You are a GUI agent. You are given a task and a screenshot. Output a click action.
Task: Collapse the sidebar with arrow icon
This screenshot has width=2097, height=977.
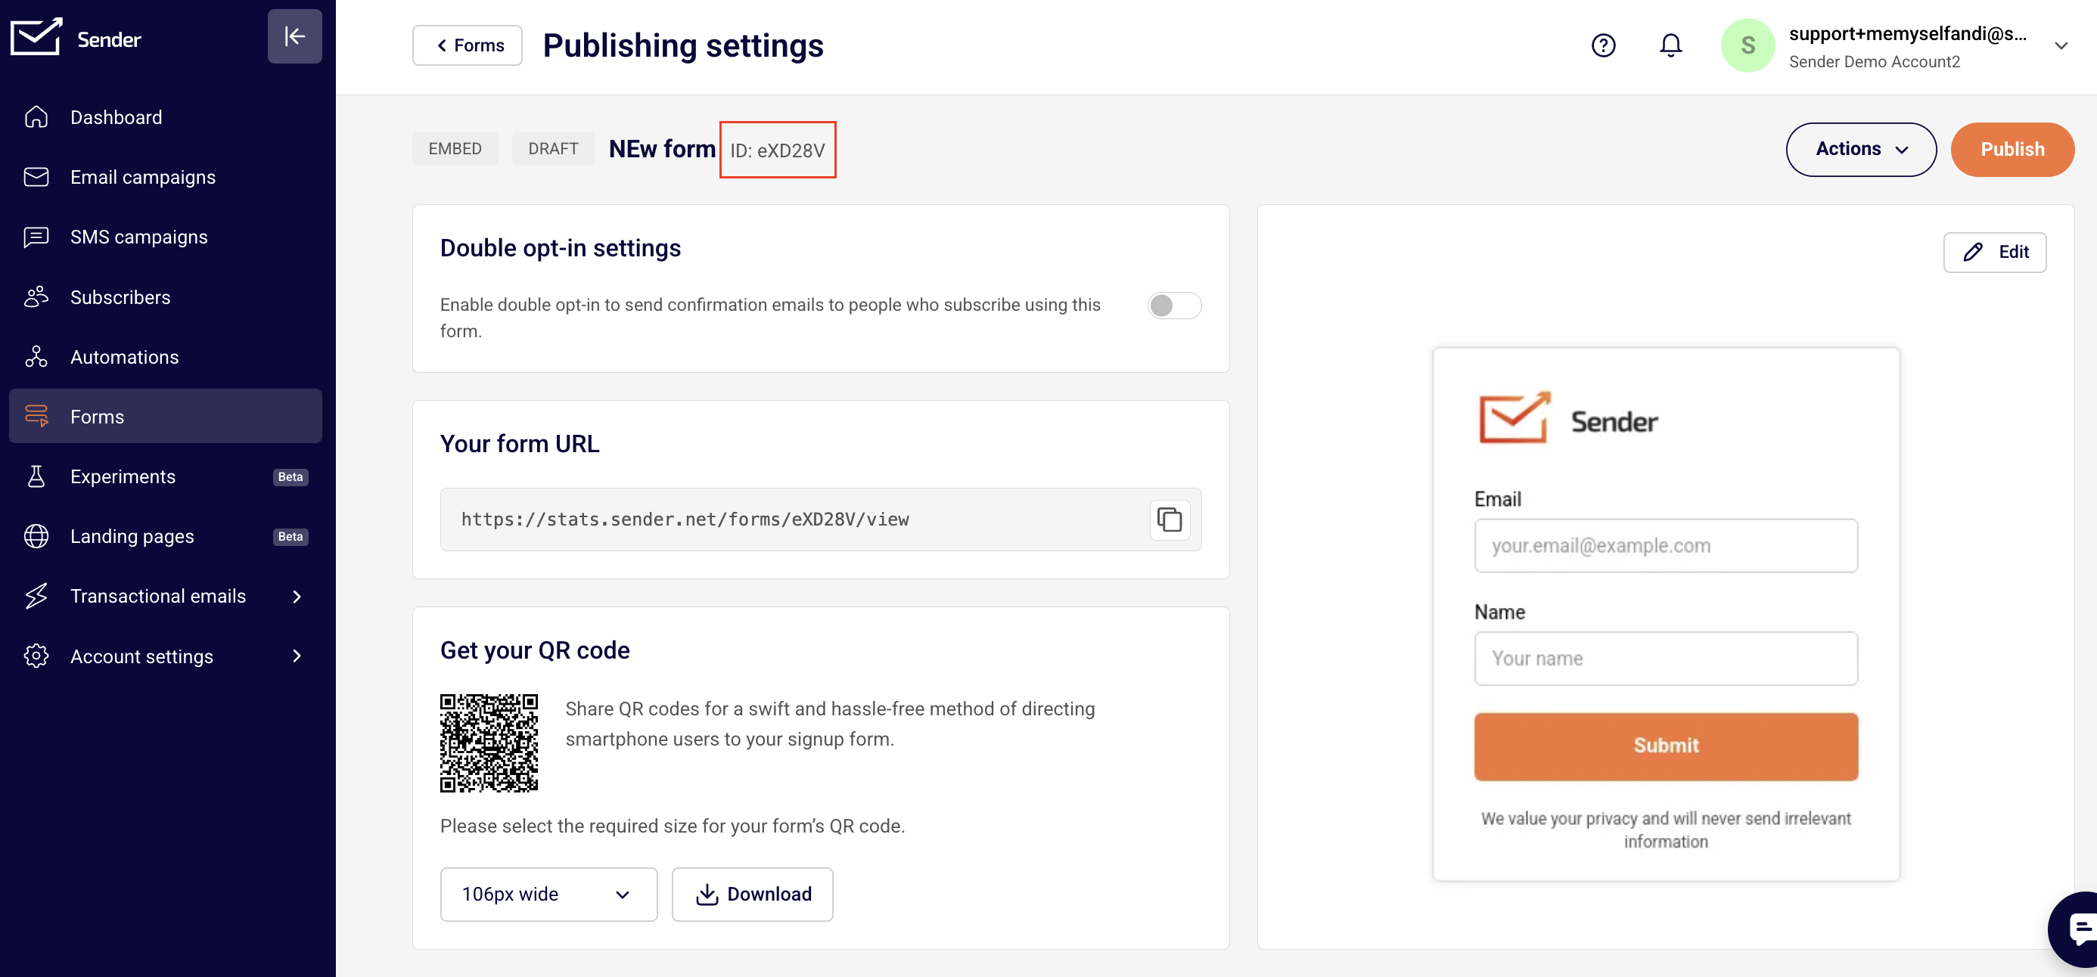(294, 36)
